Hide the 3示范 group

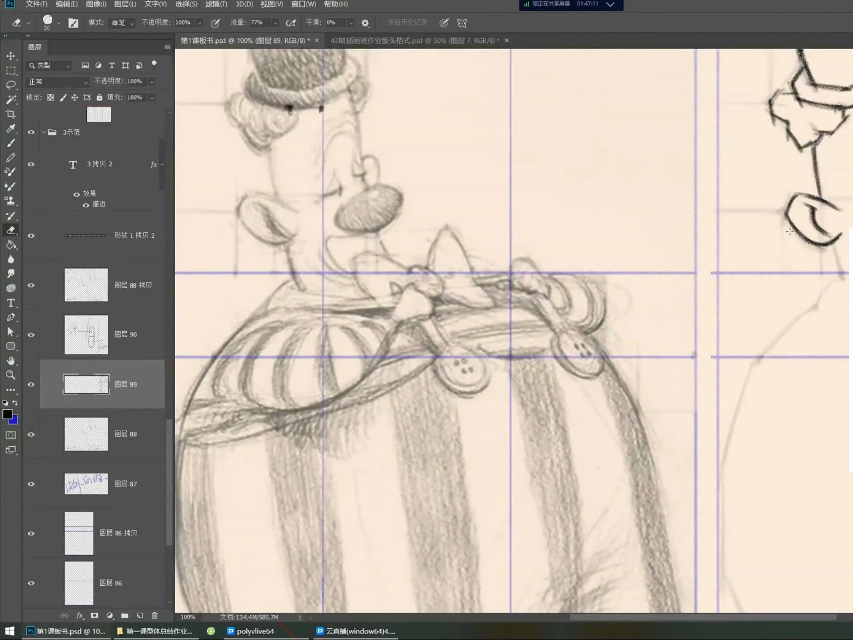pyautogui.click(x=31, y=132)
